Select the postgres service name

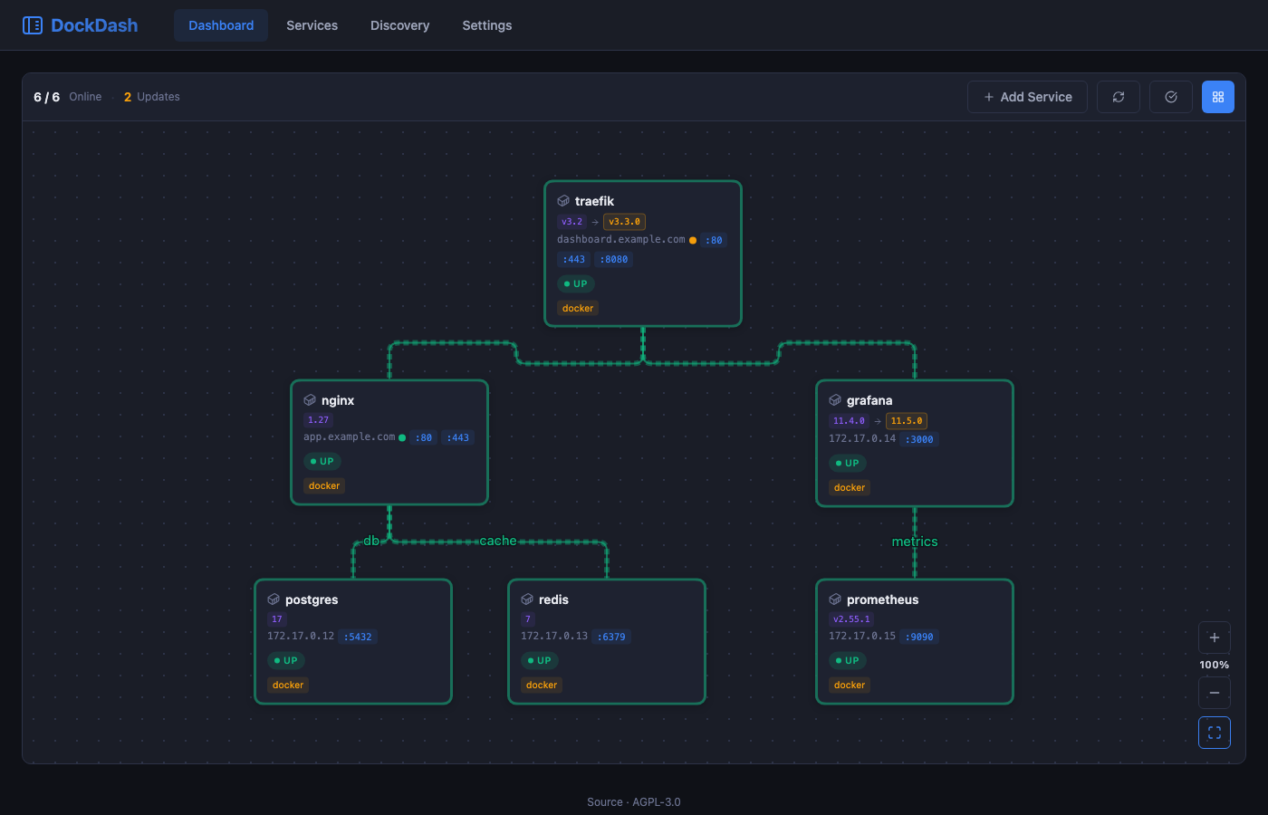pos(312,599)
